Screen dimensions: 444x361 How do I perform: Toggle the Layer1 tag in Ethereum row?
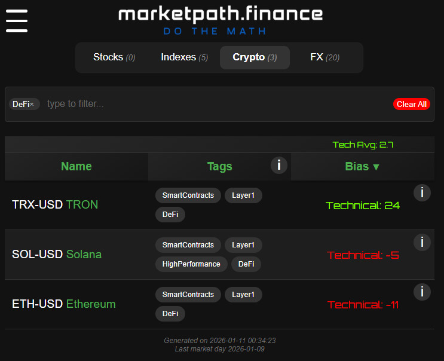[243, 295]
